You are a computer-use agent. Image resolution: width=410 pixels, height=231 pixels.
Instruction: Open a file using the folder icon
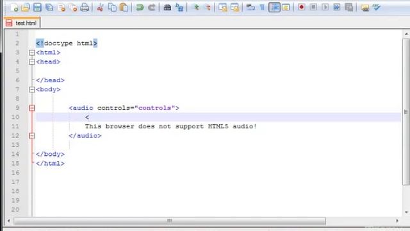[26, 7]
